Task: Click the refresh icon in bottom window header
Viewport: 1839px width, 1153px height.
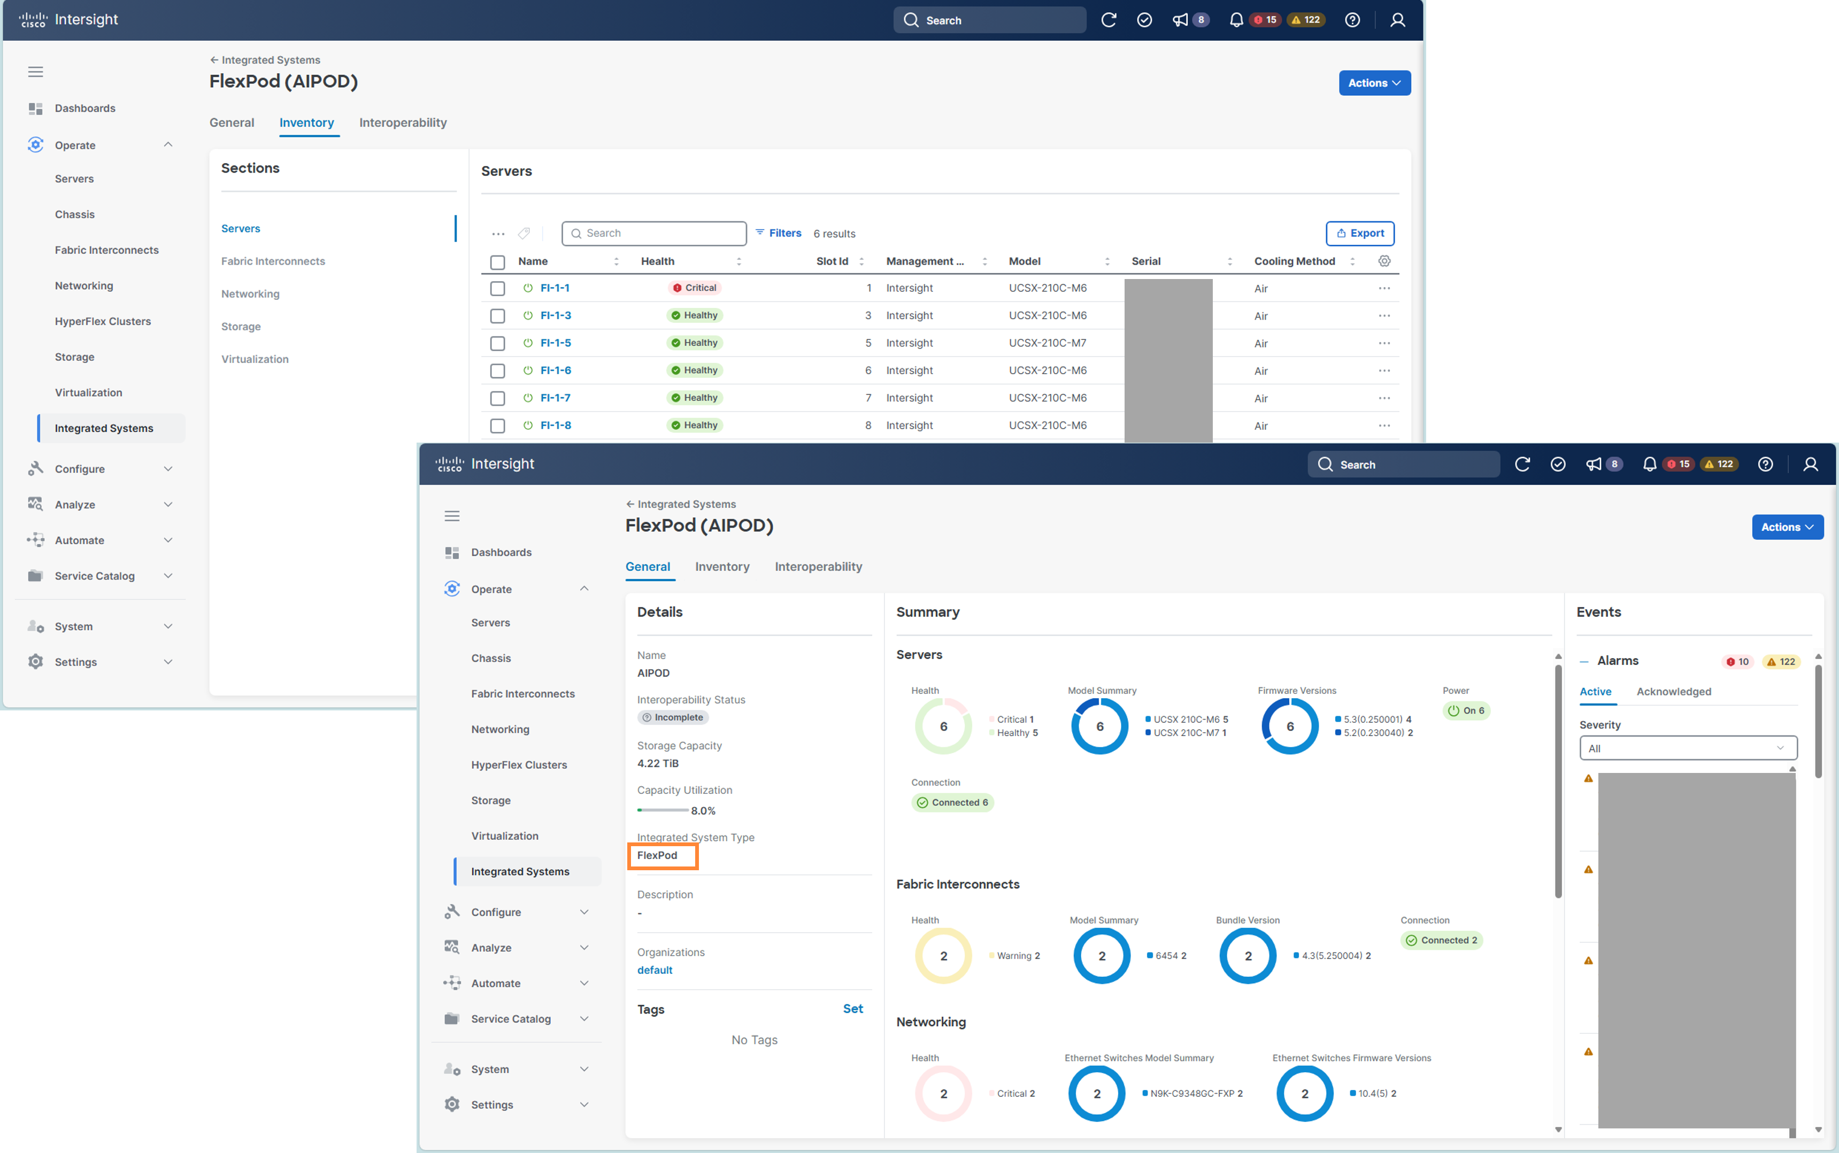Action: point(1522,465)
